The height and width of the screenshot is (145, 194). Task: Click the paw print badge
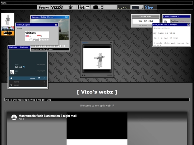pos(70,8)
